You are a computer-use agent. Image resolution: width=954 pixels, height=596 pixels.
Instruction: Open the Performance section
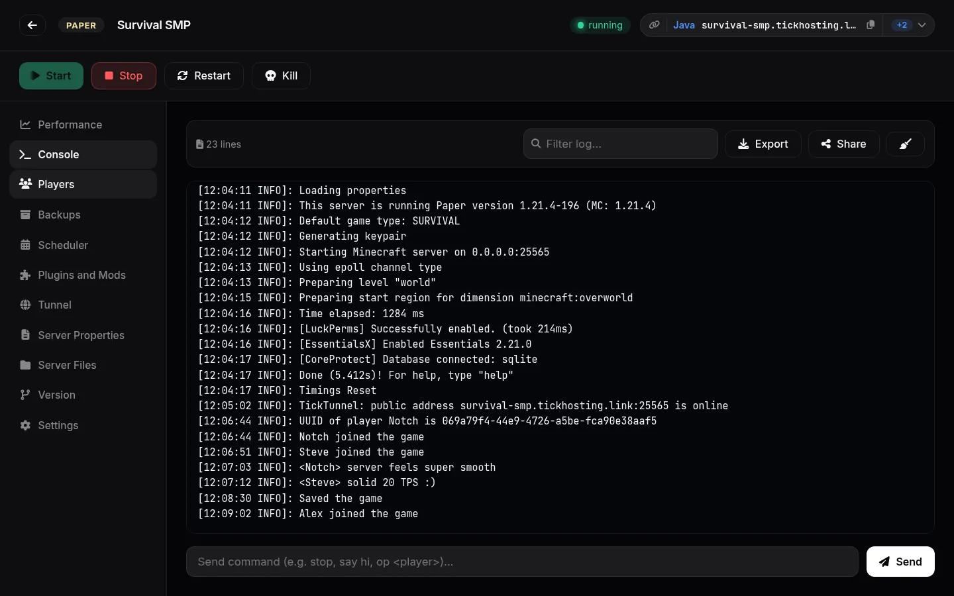(x=83, y=124)
